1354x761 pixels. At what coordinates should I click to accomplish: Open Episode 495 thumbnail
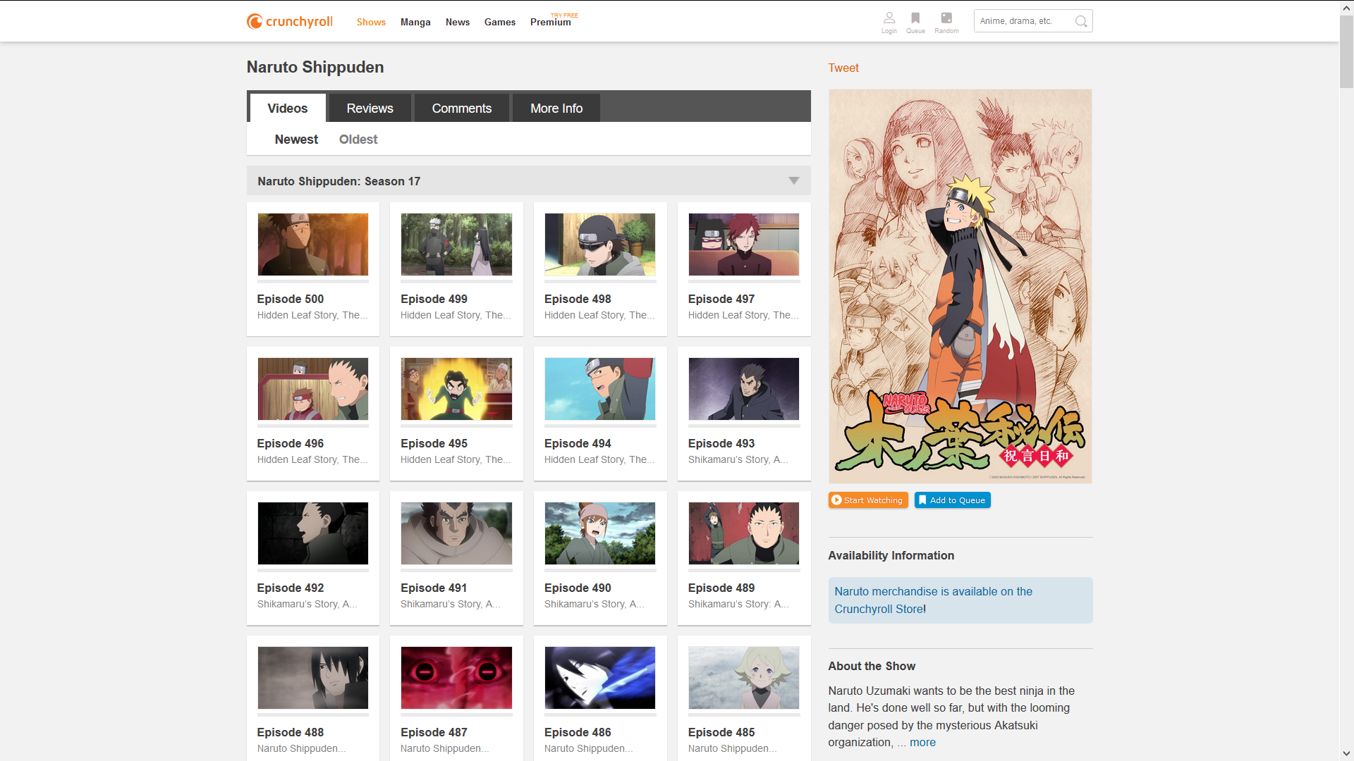click(456, 389)
